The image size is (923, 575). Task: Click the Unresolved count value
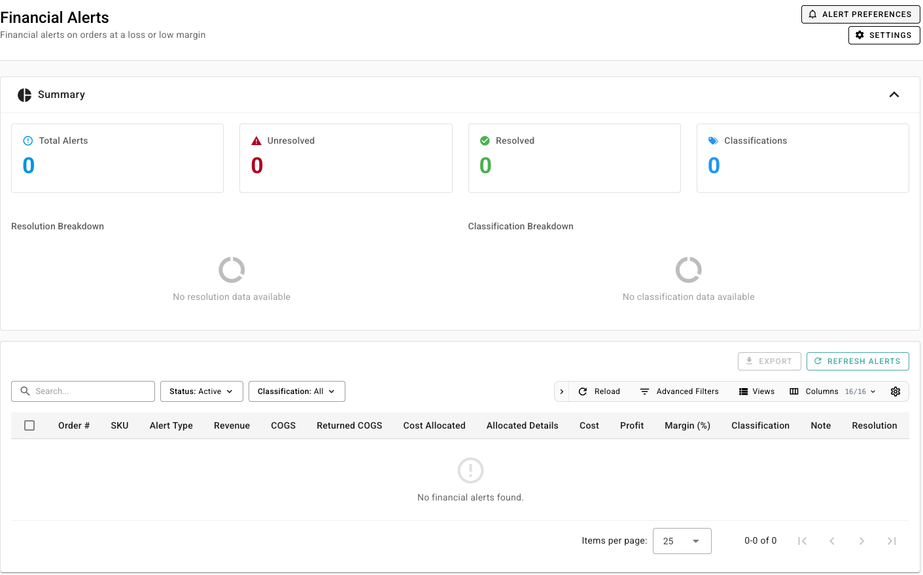click(x=257, y=165)
